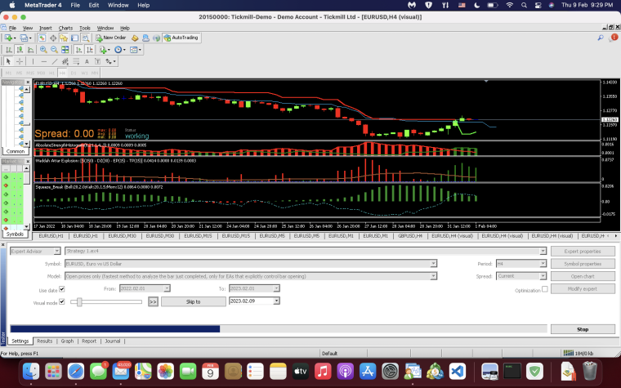Select the Crosshair tool
The width and height of the screenshot is (621, 388).
coord(19,61)
